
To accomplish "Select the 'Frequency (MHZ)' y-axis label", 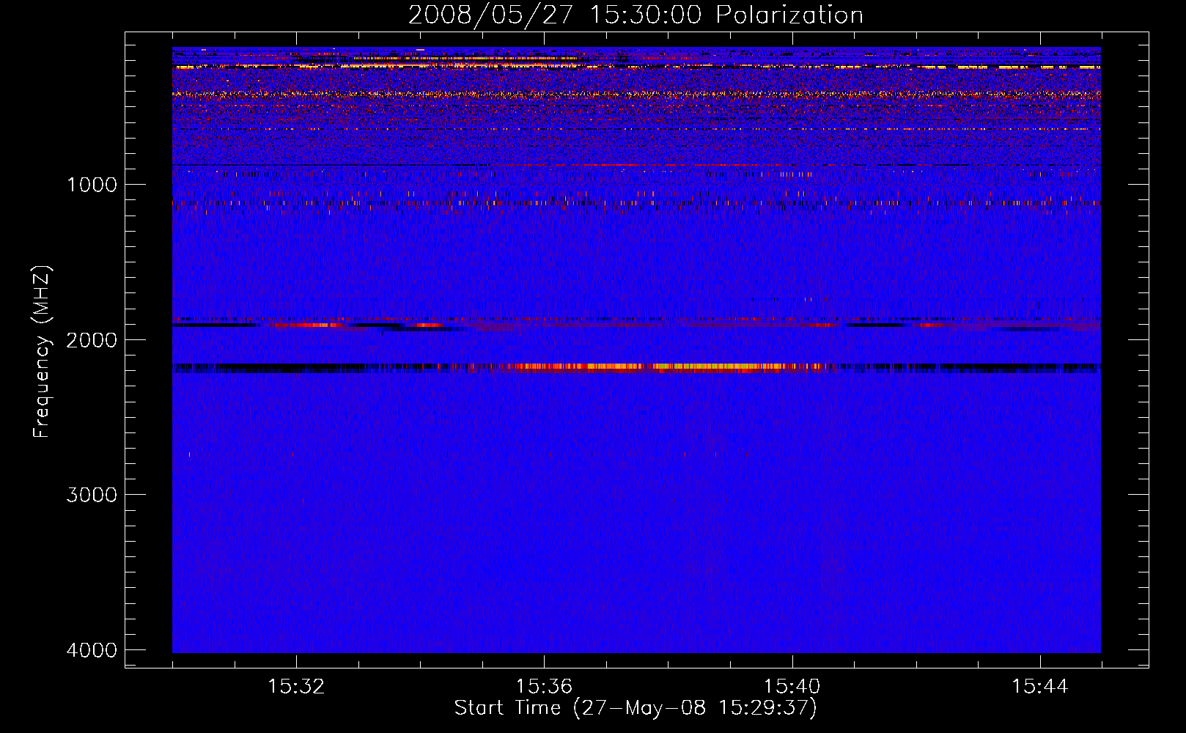I will point(43,352).
